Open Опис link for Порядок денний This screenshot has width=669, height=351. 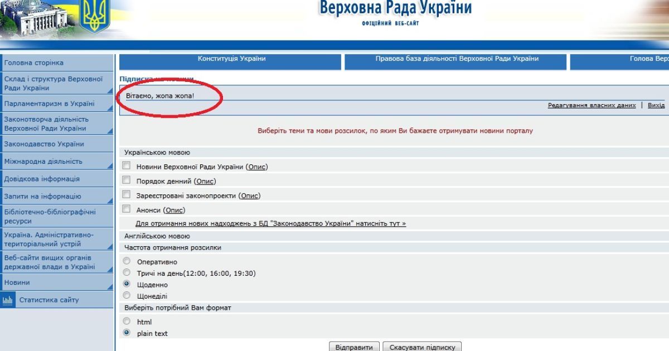pyautogui.click(x=205, y=181)
